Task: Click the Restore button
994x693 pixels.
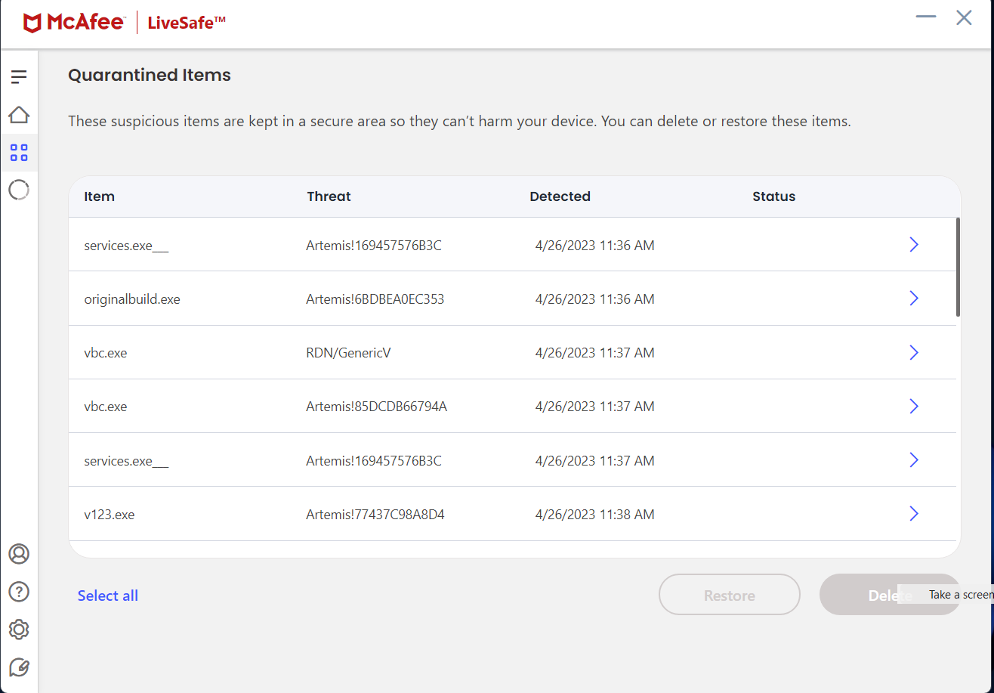Action: pos(730,595)
